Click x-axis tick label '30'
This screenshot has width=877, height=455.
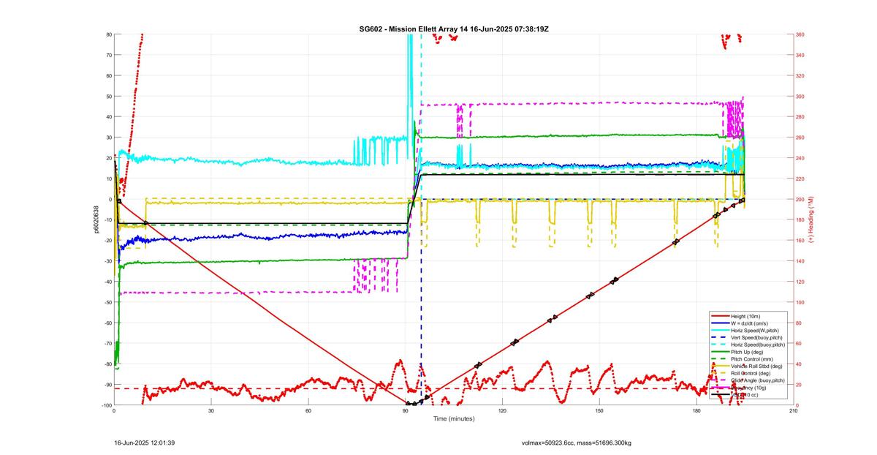(211, 411)
